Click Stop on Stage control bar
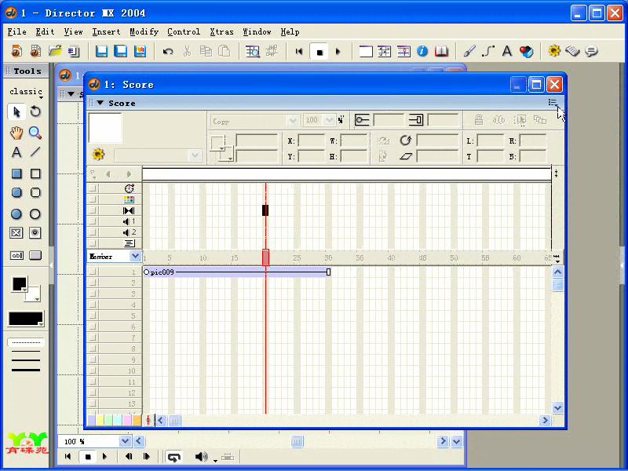 pos(88,457)
